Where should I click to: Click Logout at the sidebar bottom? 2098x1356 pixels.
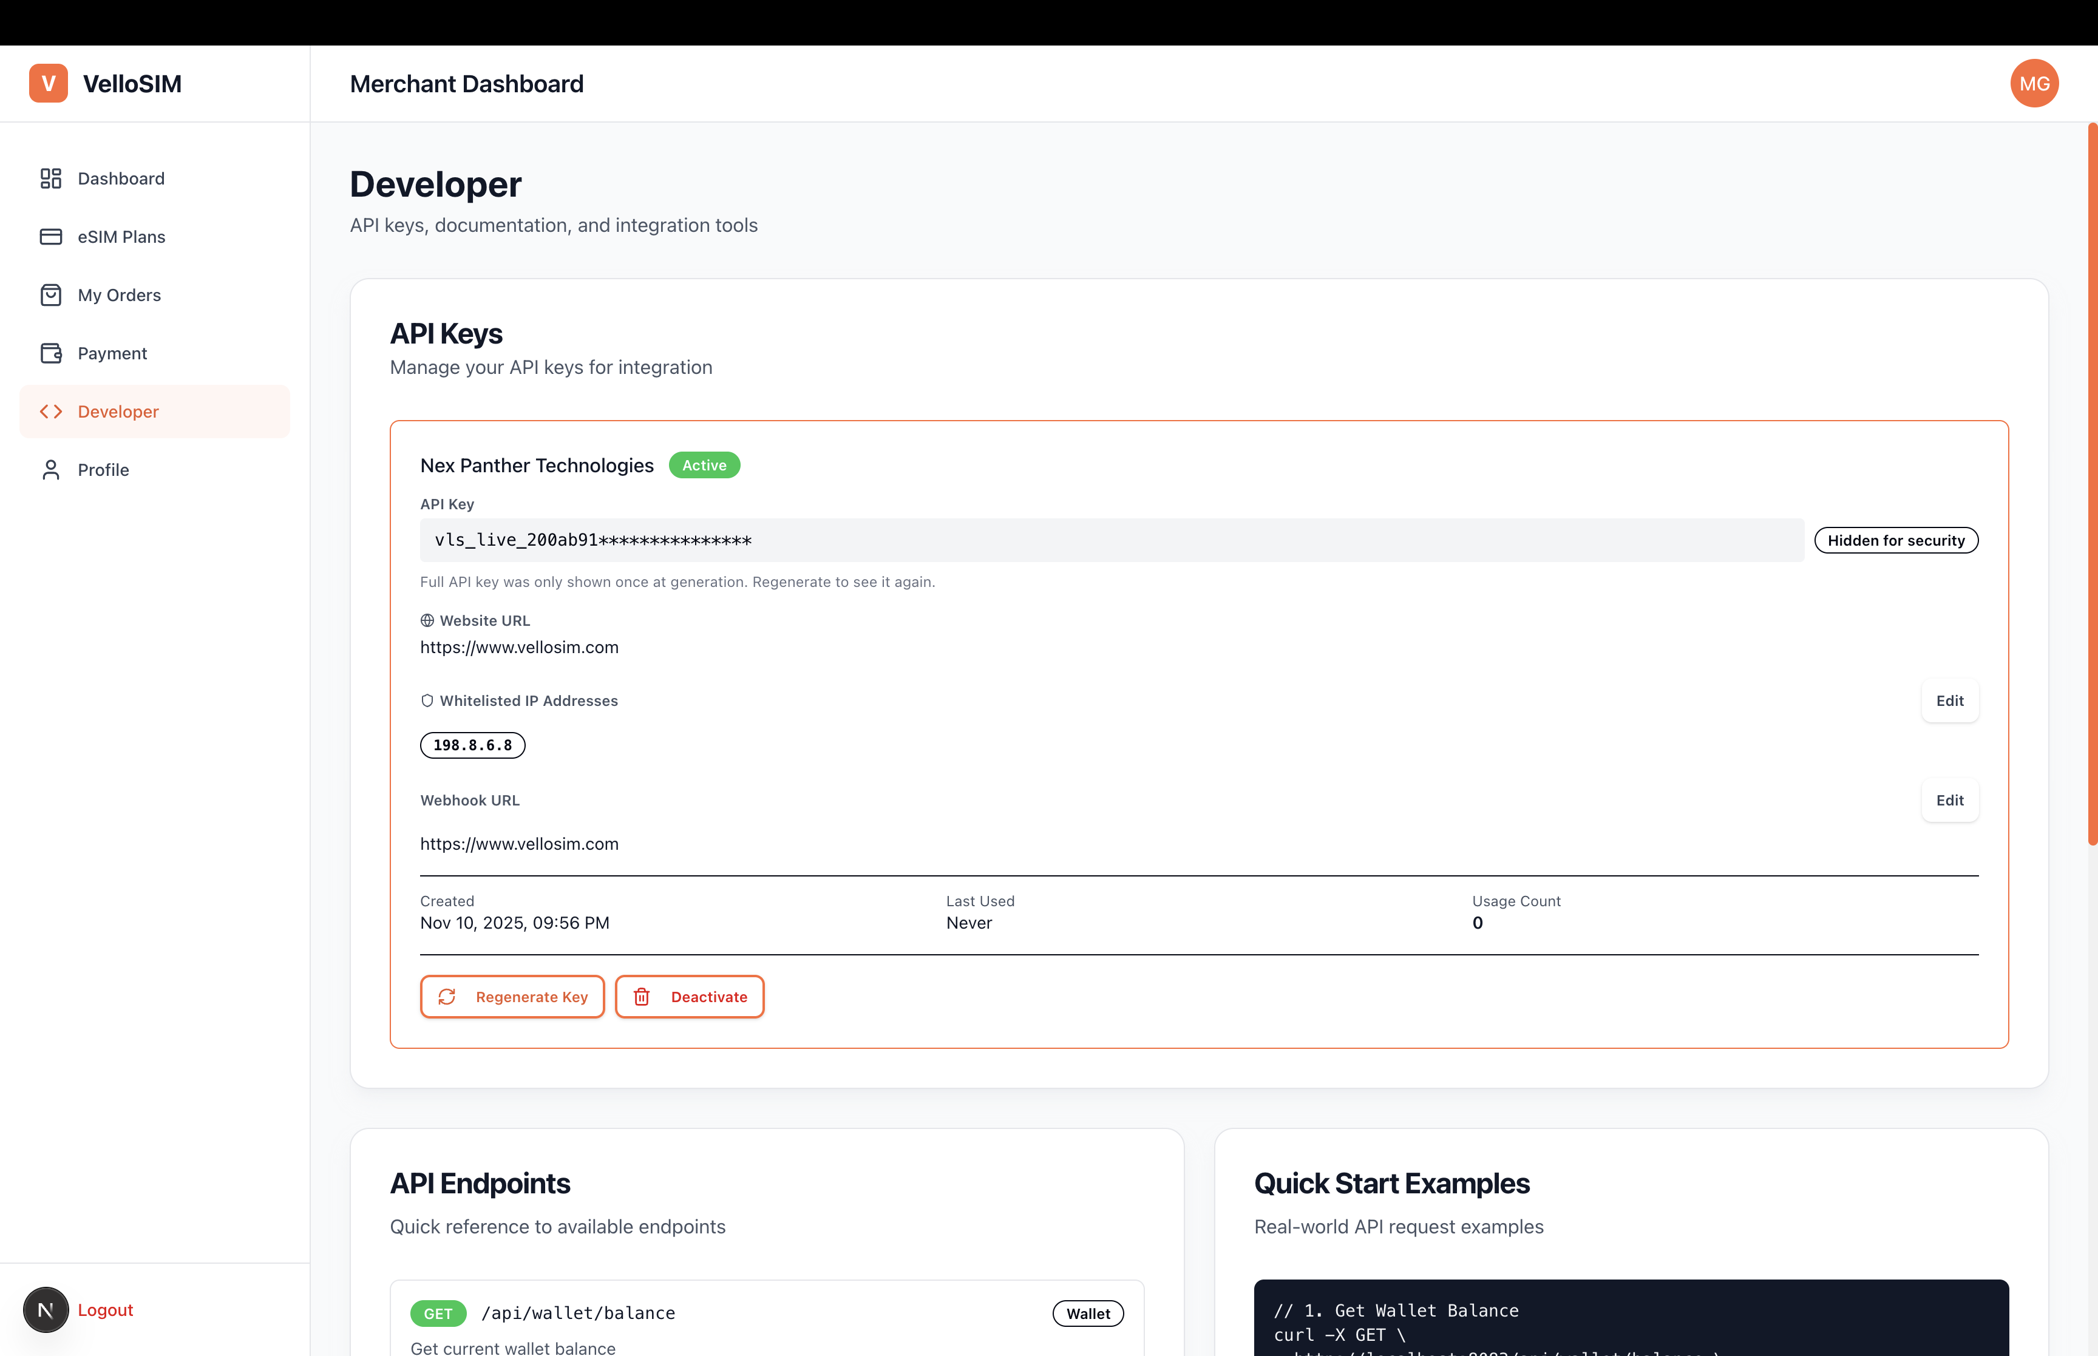point(105,1309)
